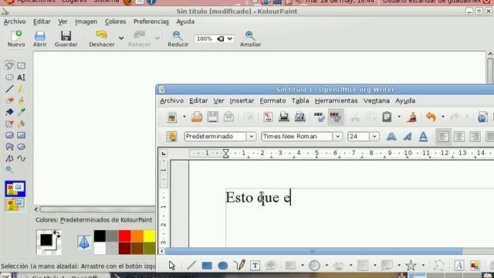Select the Color Picker tool in KolourPaint

[x=21, y=112]
